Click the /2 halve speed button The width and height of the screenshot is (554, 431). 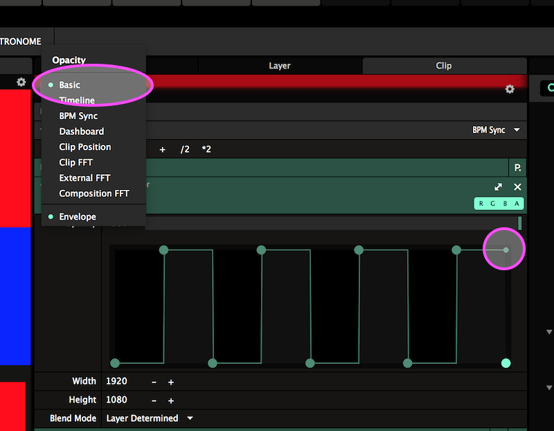(185, 149)
